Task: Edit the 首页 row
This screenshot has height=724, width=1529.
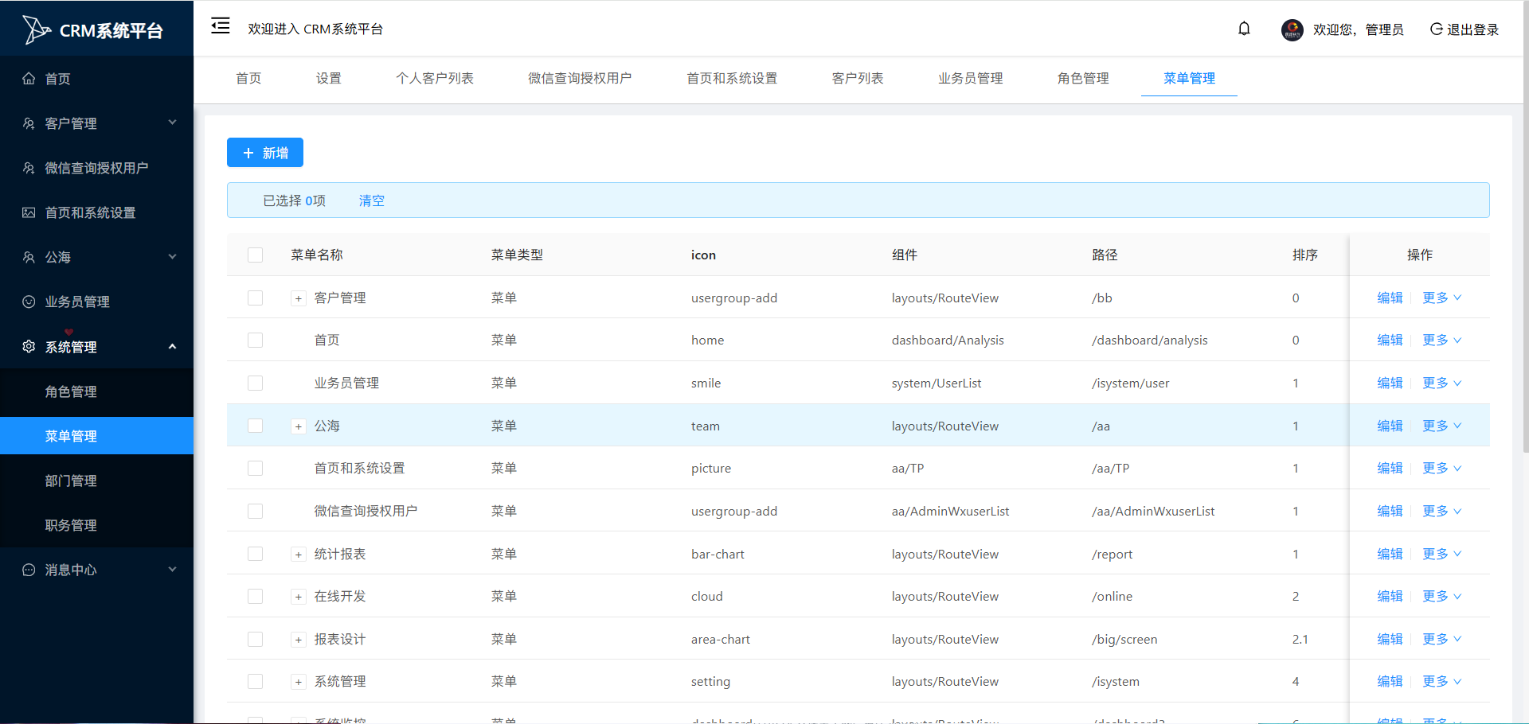Action: coord(1390,340)
